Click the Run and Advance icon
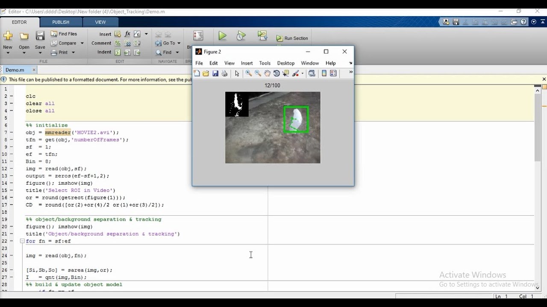 pyautogui.click(x=262, y=36)
